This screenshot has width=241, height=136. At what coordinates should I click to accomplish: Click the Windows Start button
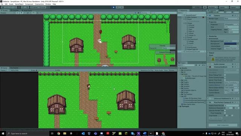3,133
